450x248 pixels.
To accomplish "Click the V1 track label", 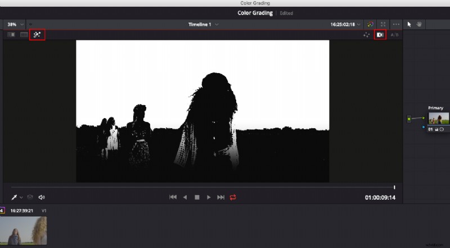I will click(x=44, y=211).
